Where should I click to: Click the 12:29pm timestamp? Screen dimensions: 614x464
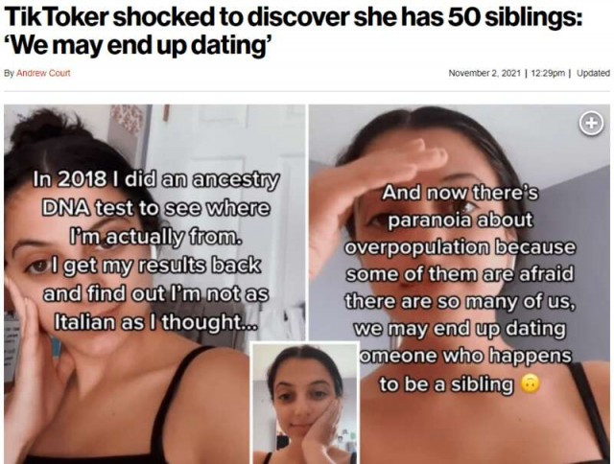(548, 73)
